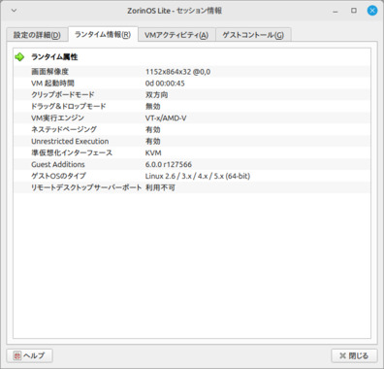Screen dimensions: 384x369
Task: Click the green arrow icon beside ランタイム属性
Action: (19, 57)
